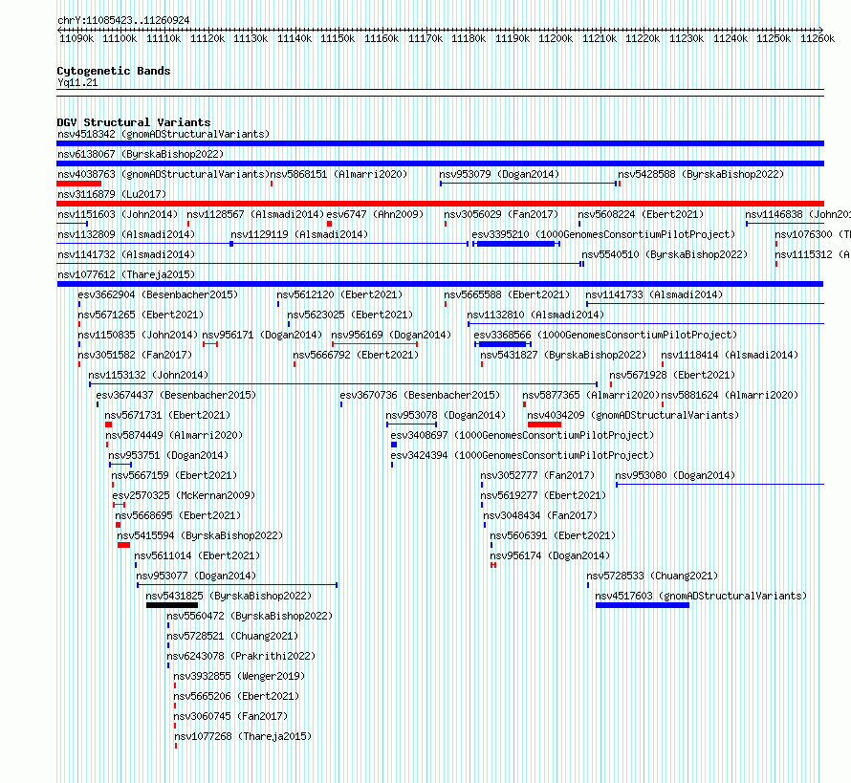
Task: Click the nsv4518342 gnomADStructuralVariants label
Action: tap(164, 134)
